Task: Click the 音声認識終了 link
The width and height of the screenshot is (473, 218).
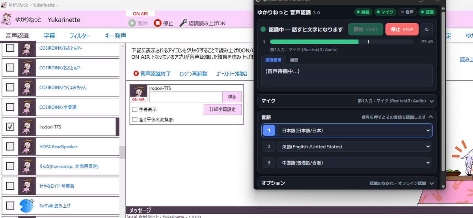Action: point(152,74)
